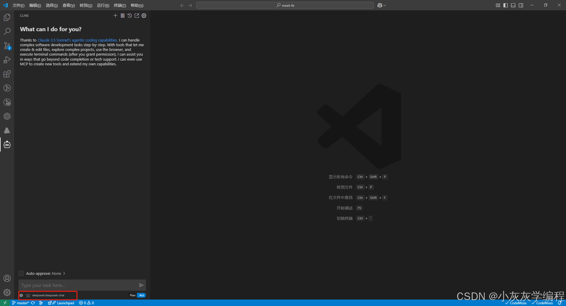566x306 pixels.
Task: Open the 查看(V) menu
Action: pyautogui.click(x=69, y=5)
